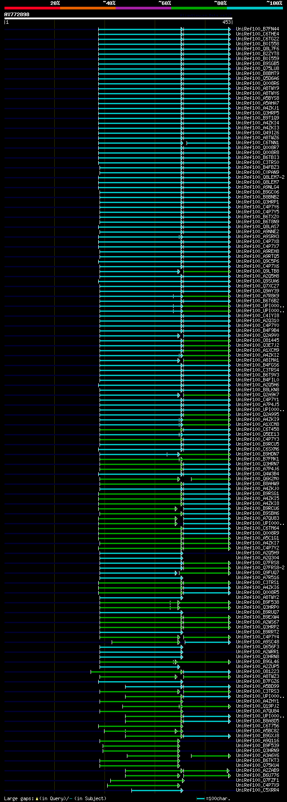Open hit UniRef100_B9SGB5
287x802 pixels.
coord(257,63)
